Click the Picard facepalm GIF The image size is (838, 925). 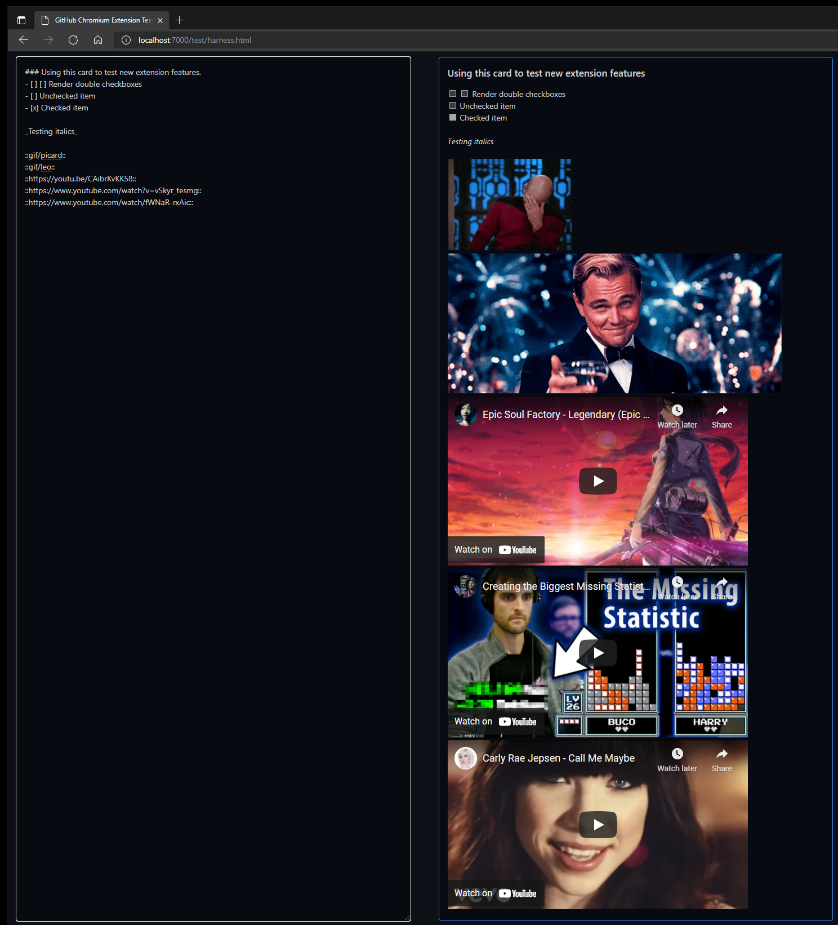pos(510,204)
